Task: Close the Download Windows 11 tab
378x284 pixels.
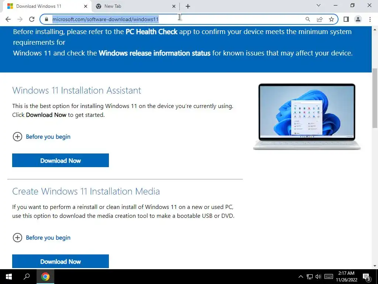Action: [x=86, y=6]
